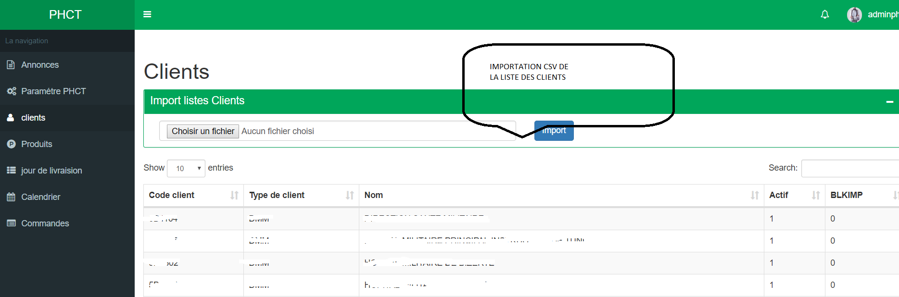899x297 pixels.
Task: Click the Annonces document icon in sidebar
Action: point(11,65)
